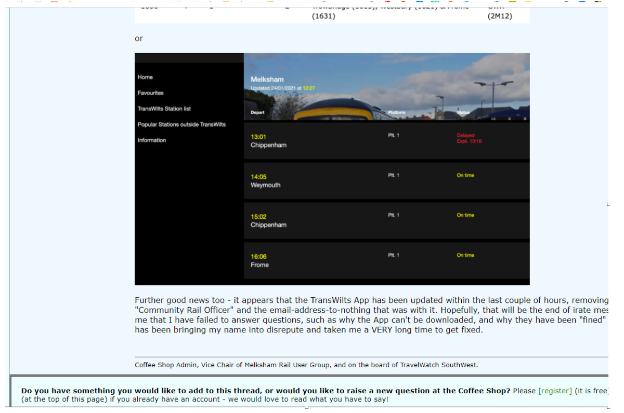Click Home in the app sidebar
624x413 pixels.
point(145,77)
